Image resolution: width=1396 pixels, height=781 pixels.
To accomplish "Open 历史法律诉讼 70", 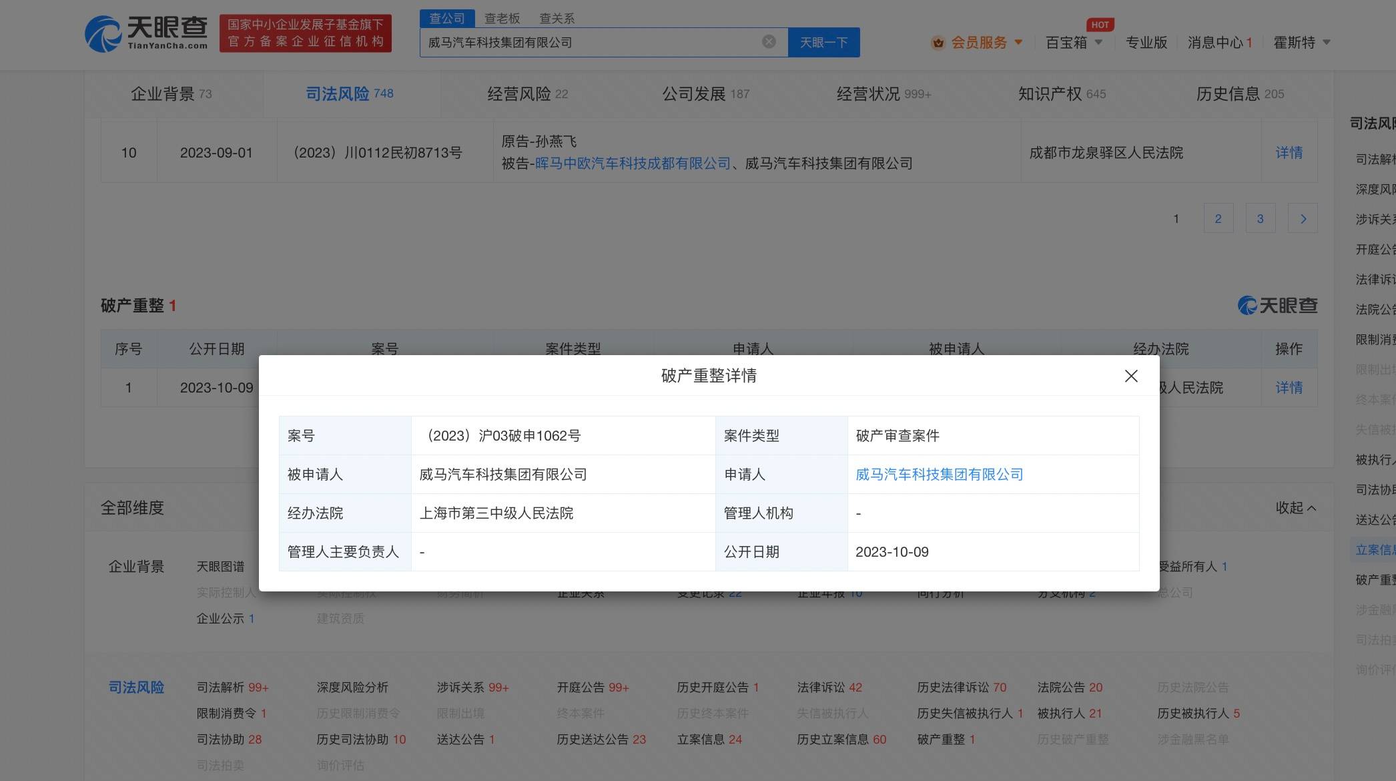I will (962, 688).
